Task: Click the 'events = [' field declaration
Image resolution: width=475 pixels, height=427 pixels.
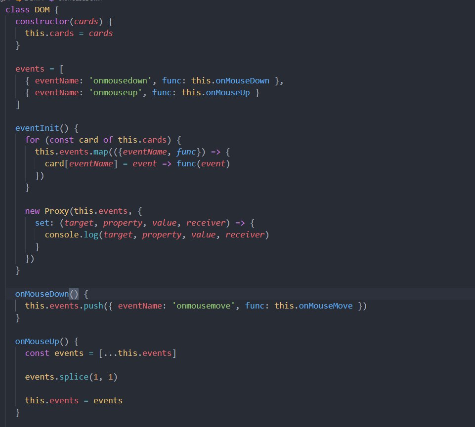Action: [40, 69]
